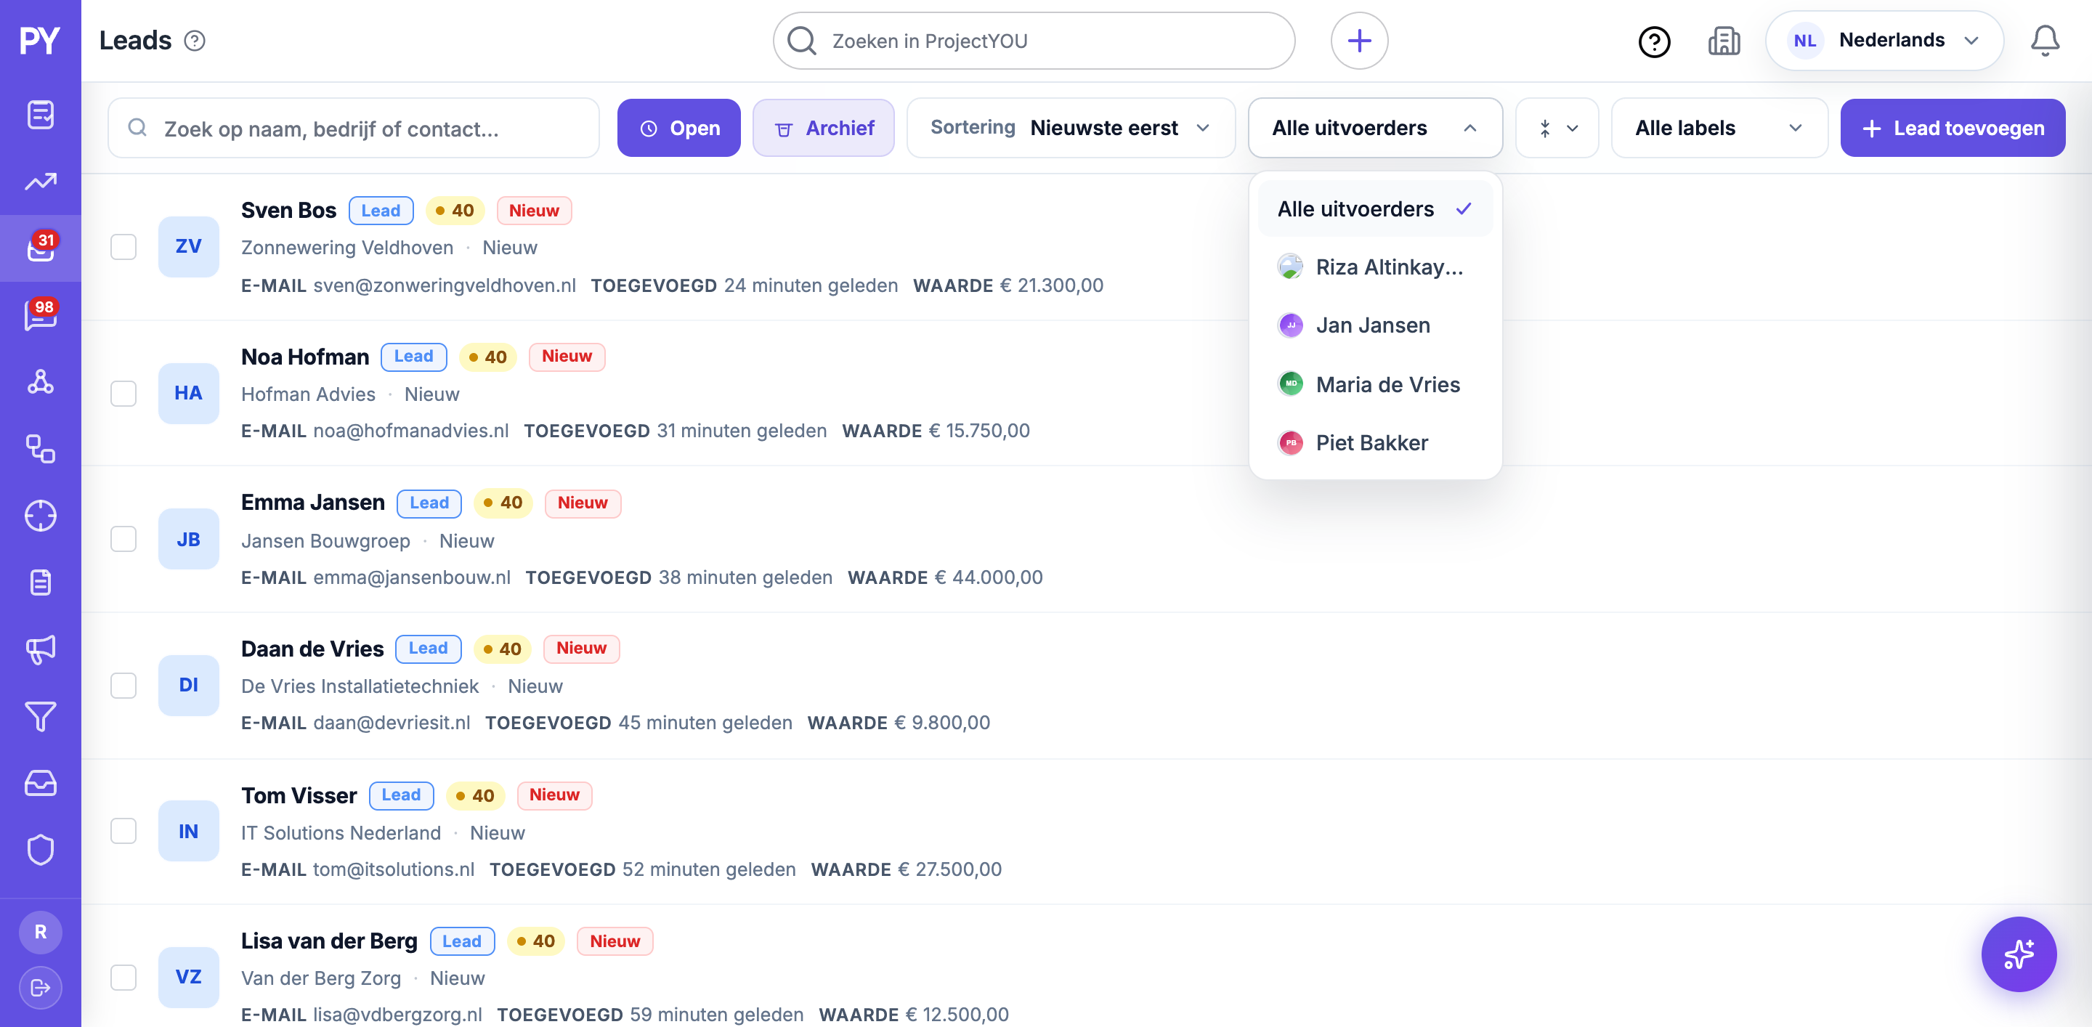Screen dimensions: 2092x1027
Task: Select the Tom Visser lead checkbox
Action: 123,832
